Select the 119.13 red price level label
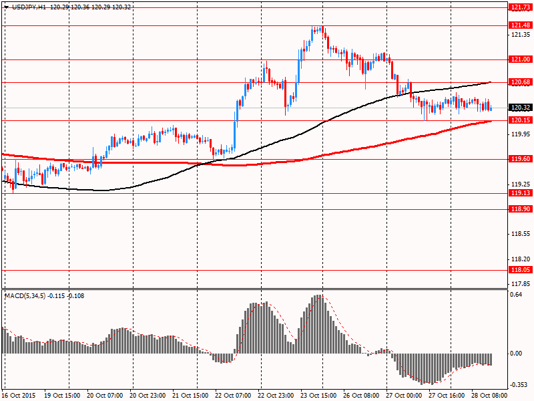534x401 pixels. point(521,193)
